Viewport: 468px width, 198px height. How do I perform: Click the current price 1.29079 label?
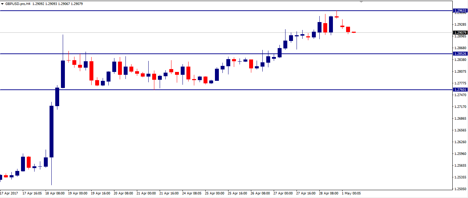(460, 33)
